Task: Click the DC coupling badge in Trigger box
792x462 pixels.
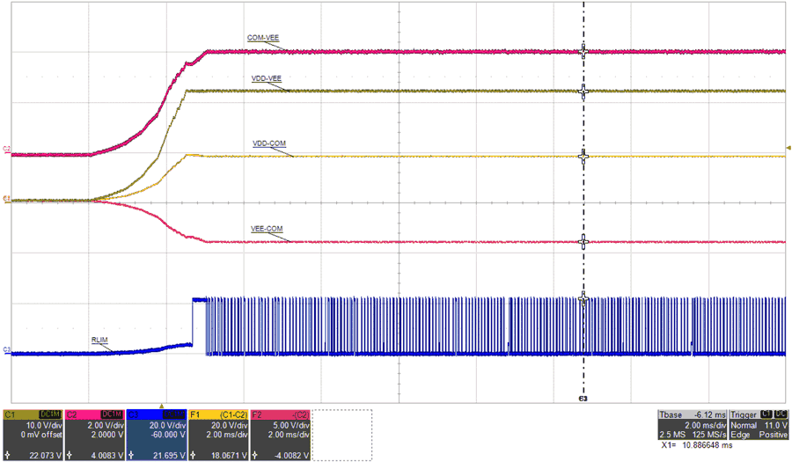Action: click(781, 414)
